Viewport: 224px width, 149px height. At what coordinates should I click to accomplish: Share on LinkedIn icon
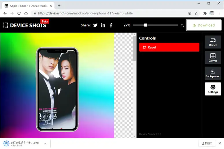103,25
